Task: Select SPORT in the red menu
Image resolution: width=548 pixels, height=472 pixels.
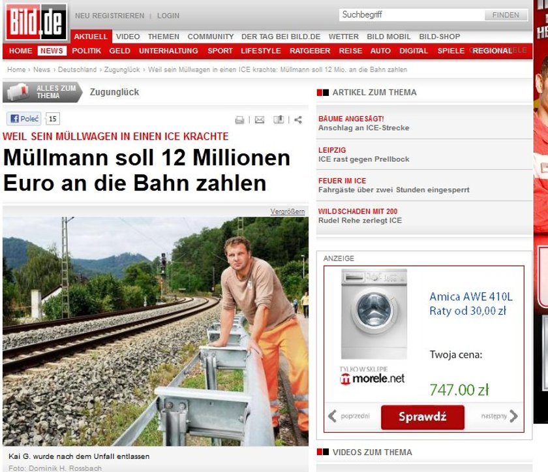Action: (221, 51)
